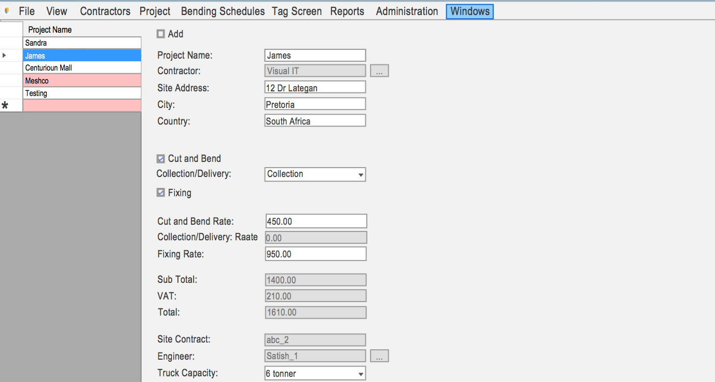
Task: Open the Reports menu
Action: [x=347, y=11]
